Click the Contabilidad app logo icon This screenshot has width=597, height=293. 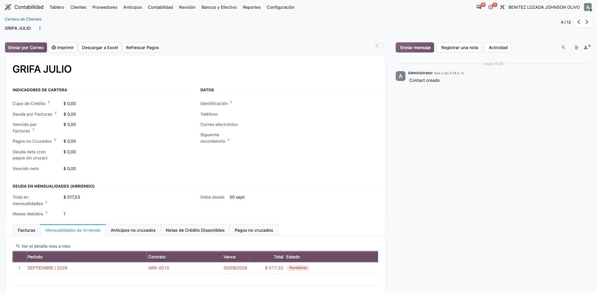coord(8,7)
